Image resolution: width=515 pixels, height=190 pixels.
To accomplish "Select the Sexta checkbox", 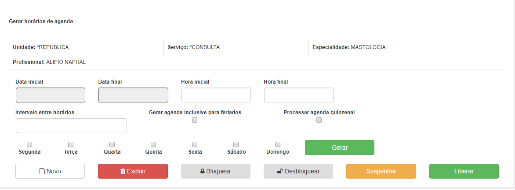I will tap(195, 144).
